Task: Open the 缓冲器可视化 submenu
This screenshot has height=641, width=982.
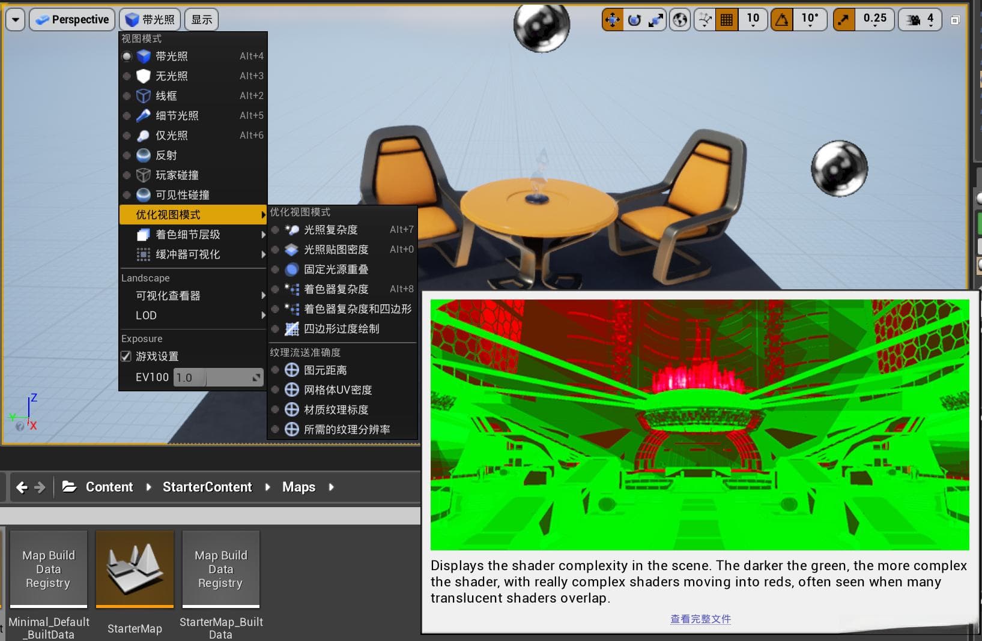Action: 193,254
